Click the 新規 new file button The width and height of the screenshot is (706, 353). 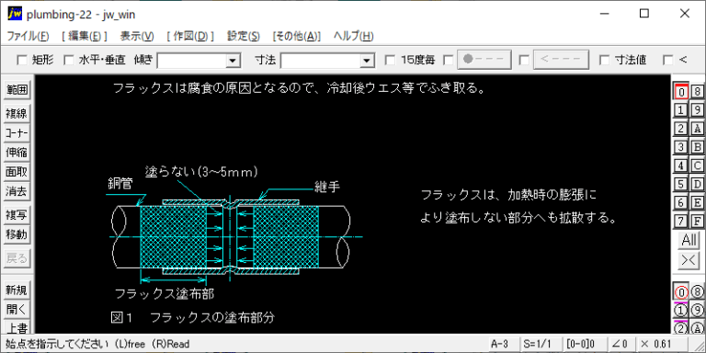click(17, 290)
